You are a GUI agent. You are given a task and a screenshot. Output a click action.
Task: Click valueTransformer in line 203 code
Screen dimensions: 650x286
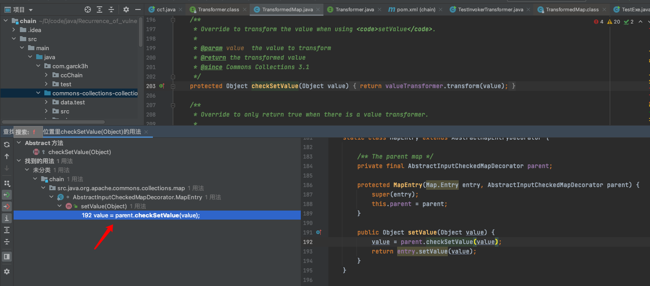[x=414, y=86]
